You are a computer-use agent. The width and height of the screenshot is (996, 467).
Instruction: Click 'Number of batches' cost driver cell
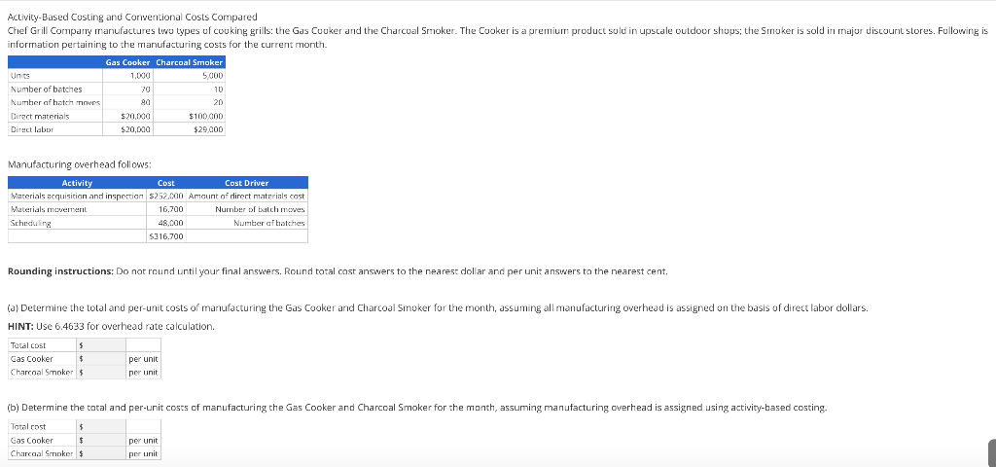point(246,223)
